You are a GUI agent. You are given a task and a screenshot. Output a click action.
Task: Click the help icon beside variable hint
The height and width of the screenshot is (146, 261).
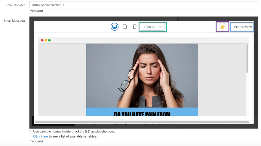click(31, 131)
